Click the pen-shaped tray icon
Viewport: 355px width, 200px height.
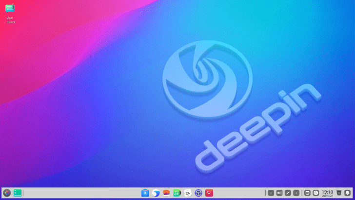coord(288,193)
